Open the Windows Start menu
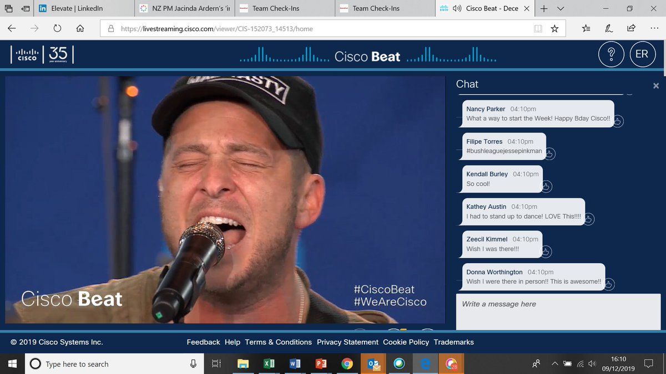 coord(12,364)
